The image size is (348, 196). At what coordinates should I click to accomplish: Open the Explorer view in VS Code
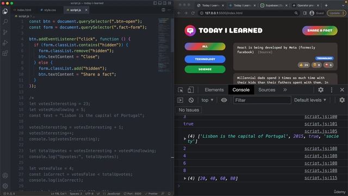click(x=5, y=11)
